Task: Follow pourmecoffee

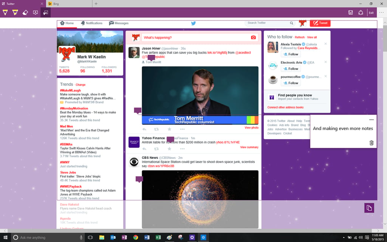Action: point(291,83)
